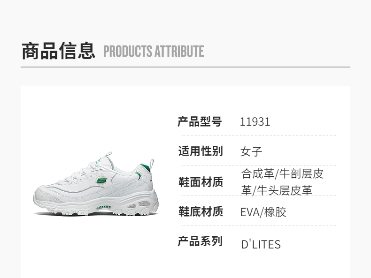This screenshot has width=371, height=278.
Task: Click the gender value 女子
Action: [x=251, y=151]
